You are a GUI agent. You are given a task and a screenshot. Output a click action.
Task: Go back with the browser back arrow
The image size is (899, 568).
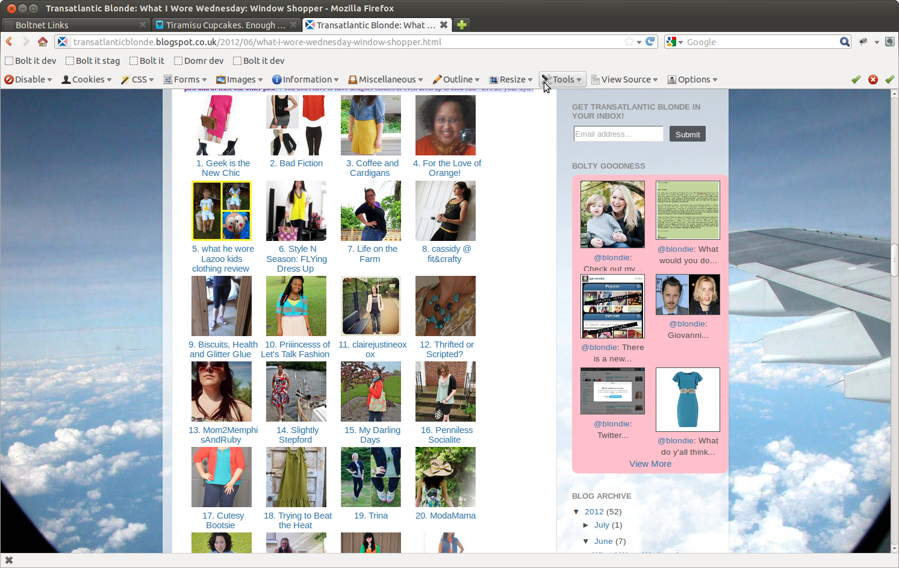[9, 42]
